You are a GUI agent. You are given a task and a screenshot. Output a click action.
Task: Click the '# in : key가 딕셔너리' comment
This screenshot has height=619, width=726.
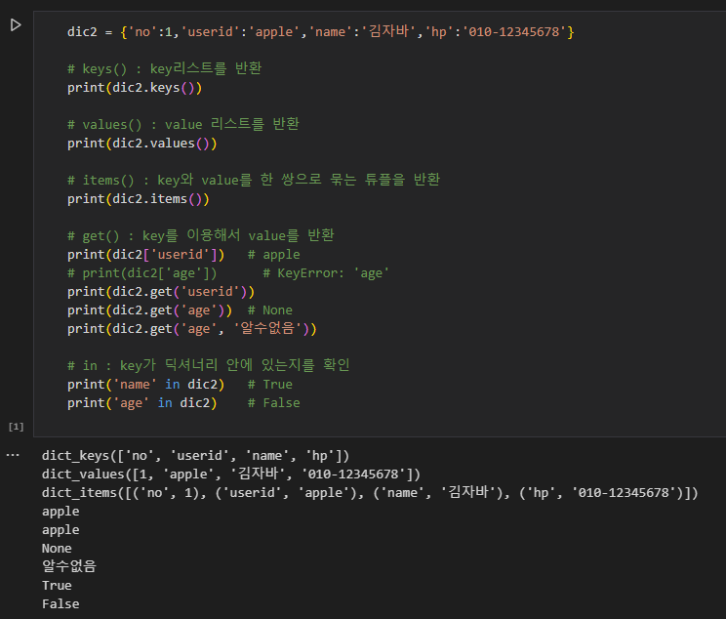point(209,365)
